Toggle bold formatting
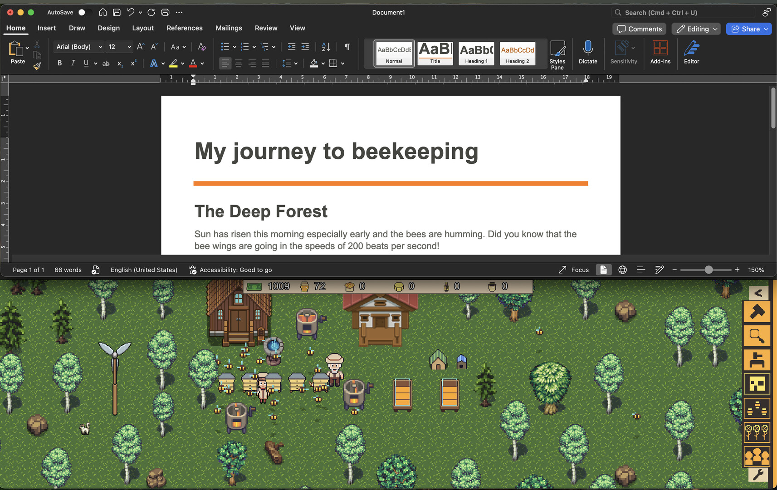Viewport: 777px width, 490px height. point(59,63)
